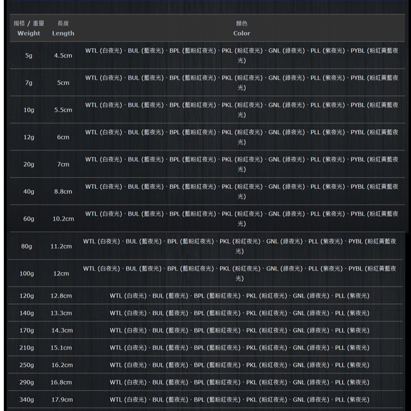Select the 40g weight cell
411x411 pixels.
29,192
